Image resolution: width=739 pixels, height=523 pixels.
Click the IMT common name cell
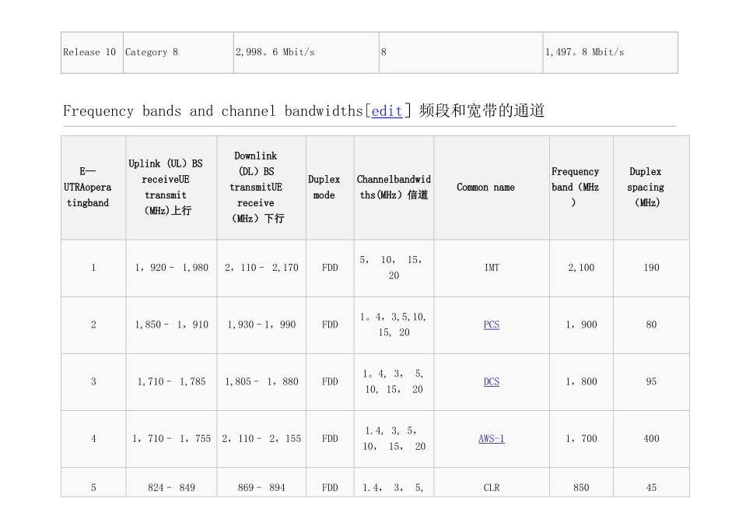pos(492,268)
